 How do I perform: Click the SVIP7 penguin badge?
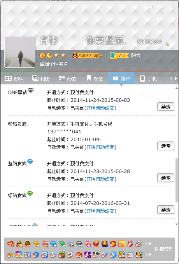coord(82,55)
